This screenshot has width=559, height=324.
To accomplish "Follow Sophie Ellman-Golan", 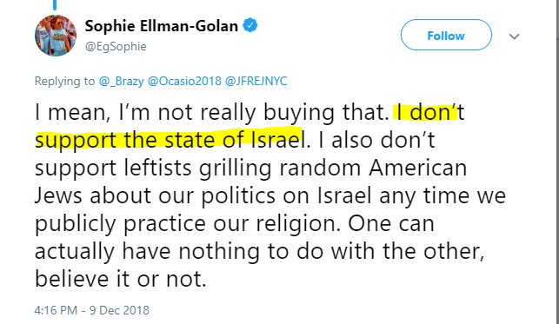I will [x=446, y=35].
